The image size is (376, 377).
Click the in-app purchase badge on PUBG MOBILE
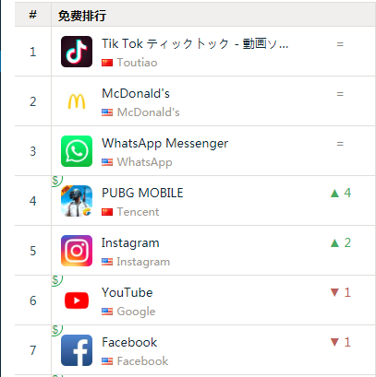(x=56, y=181)
